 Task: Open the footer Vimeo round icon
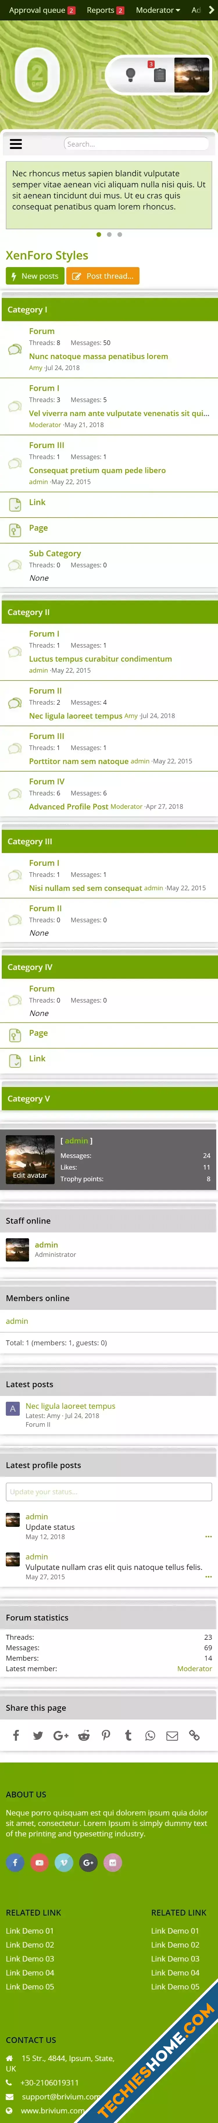pos(64,1862)
